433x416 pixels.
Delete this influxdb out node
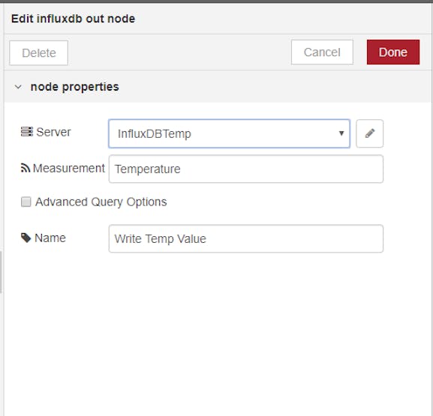39,53
